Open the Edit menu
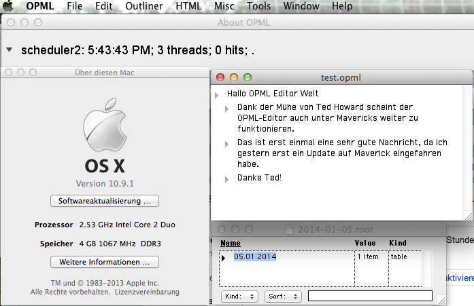Image resolution: width=474 pixels, height=306 pixels. click(x=103, y=5)
